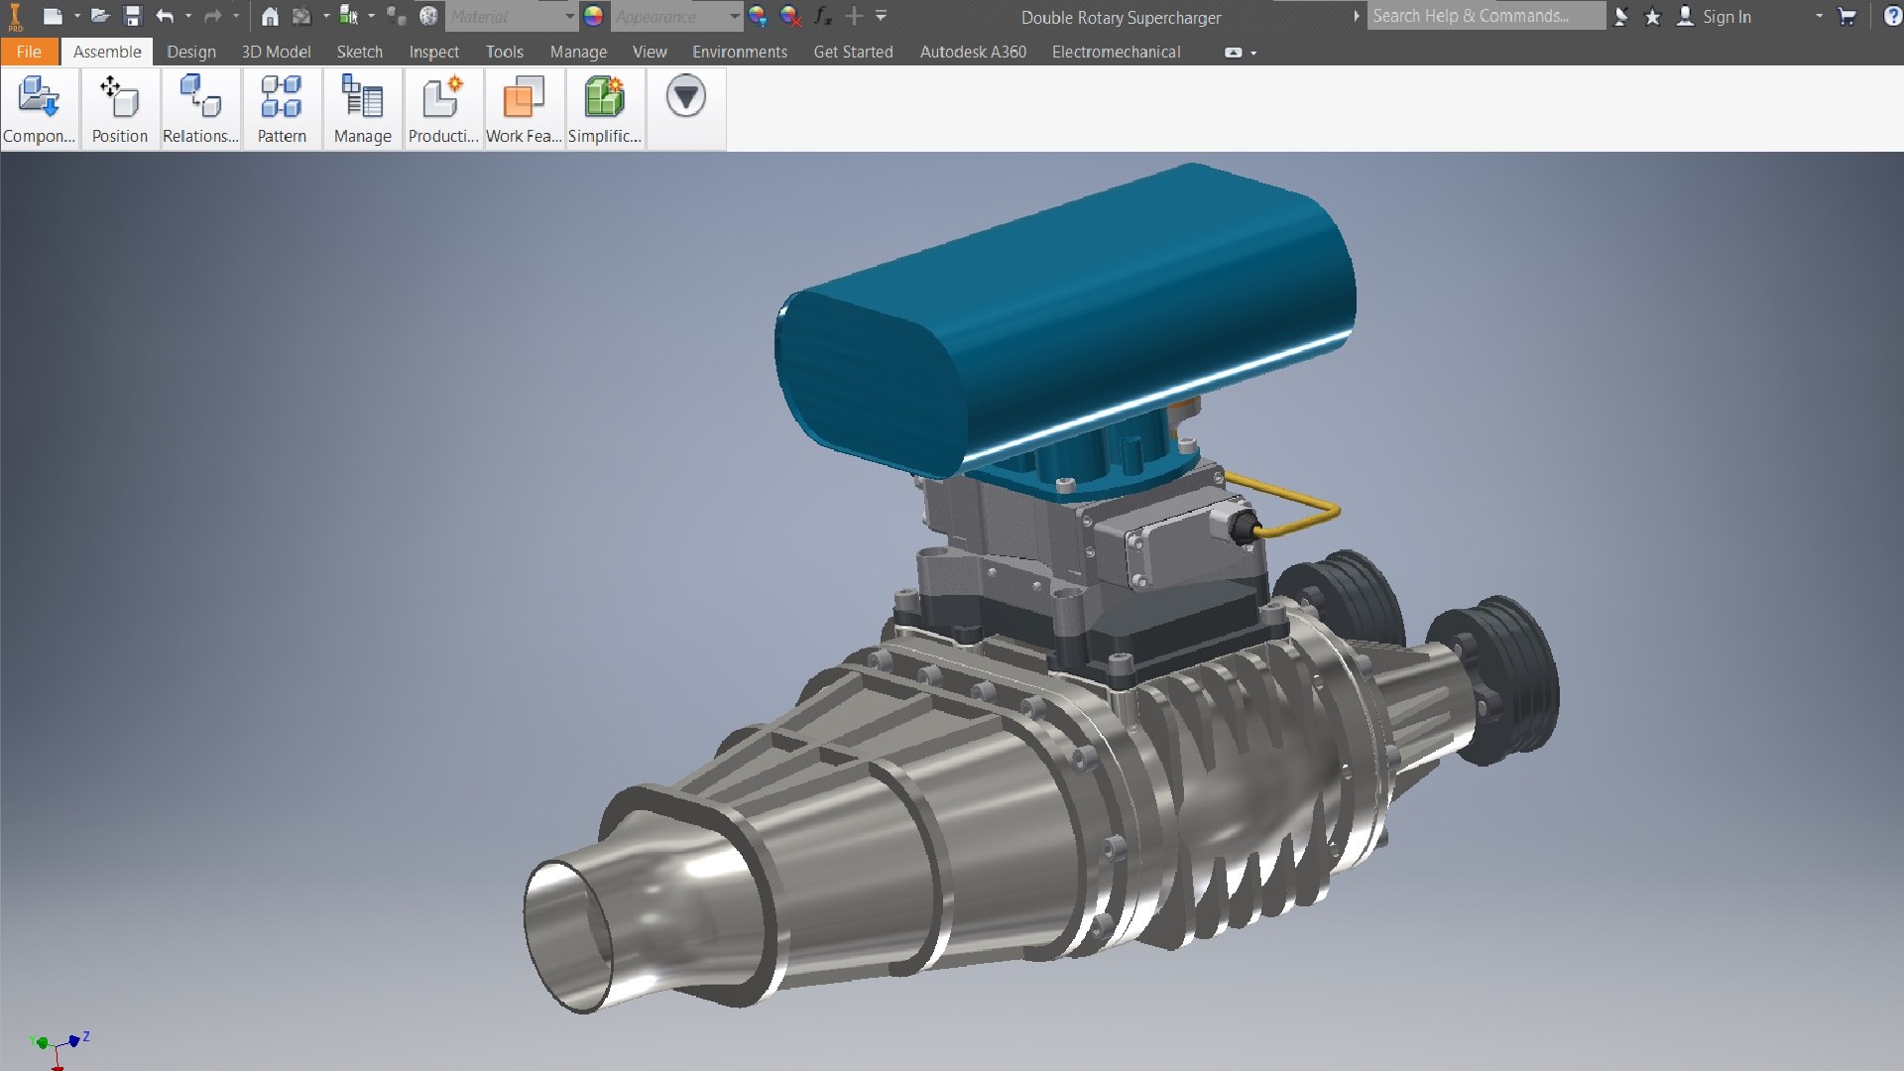The width and height of the screenshot is (1904, 1071).
Task: Click the Inventor Pro application logo icon
Action: 15,17
